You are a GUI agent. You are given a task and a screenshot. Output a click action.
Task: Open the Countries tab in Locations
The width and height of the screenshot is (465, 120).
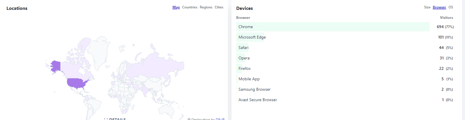pos(190,7)
